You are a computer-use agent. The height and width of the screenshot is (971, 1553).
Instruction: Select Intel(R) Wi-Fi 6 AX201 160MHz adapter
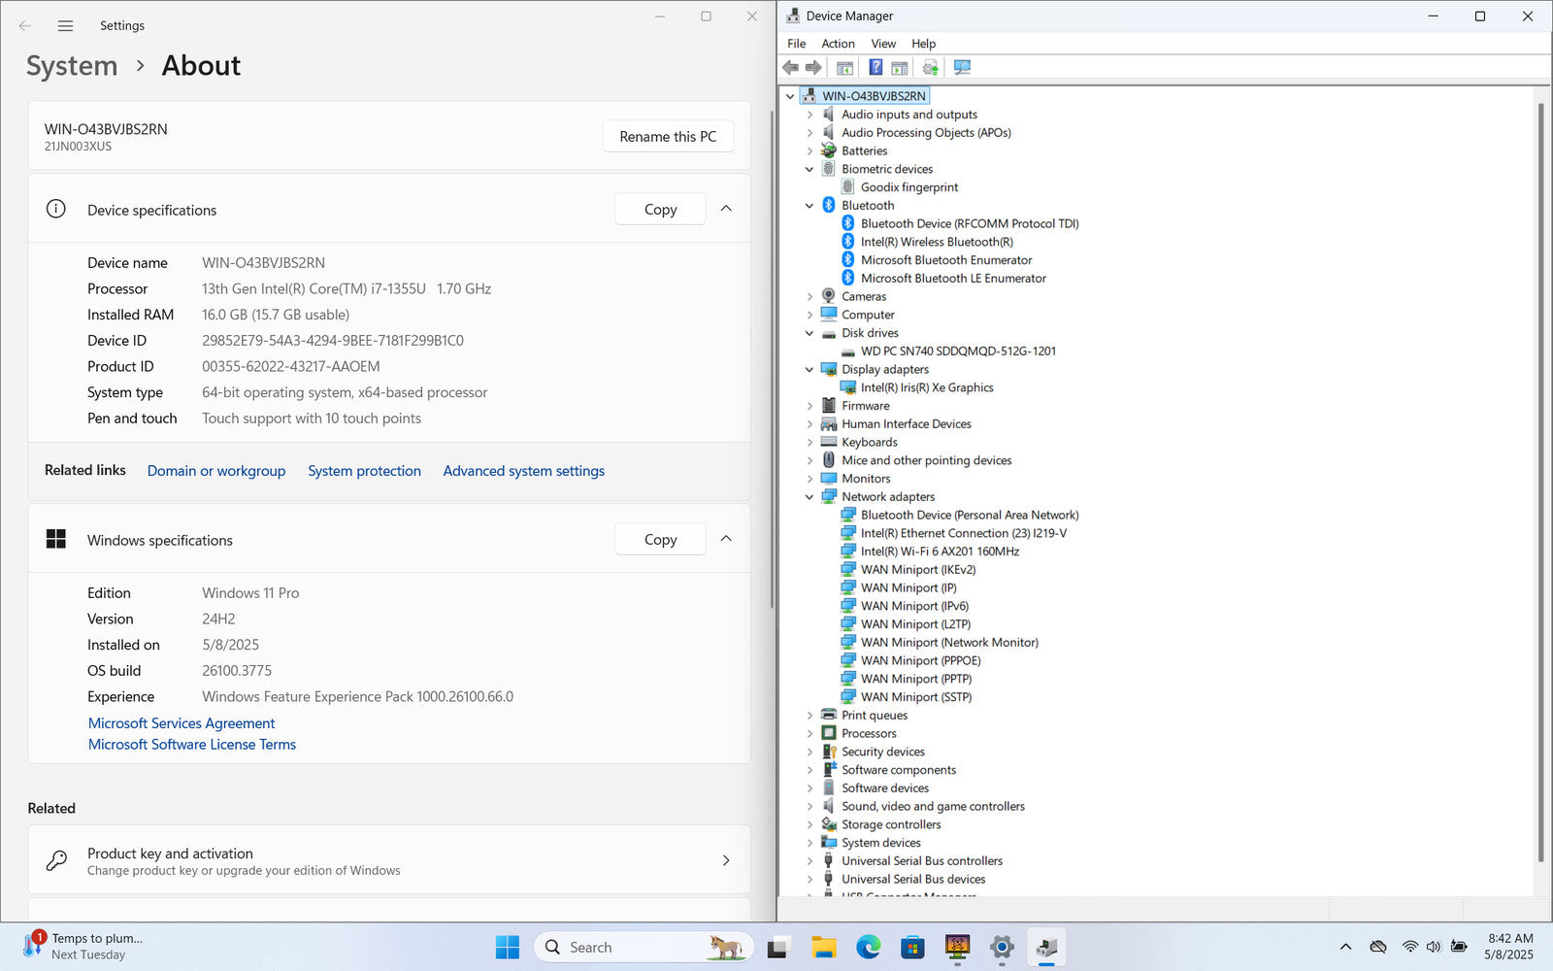(x=940, y=552)
